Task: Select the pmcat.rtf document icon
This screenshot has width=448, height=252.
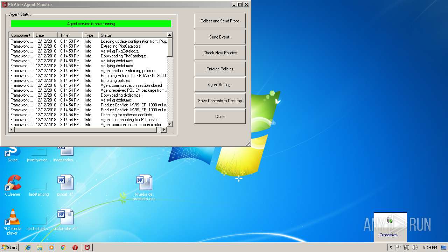Action: (x=65, y=185)
